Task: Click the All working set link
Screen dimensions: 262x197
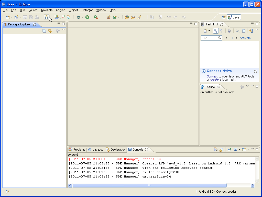Action: (x=231, y=38)
